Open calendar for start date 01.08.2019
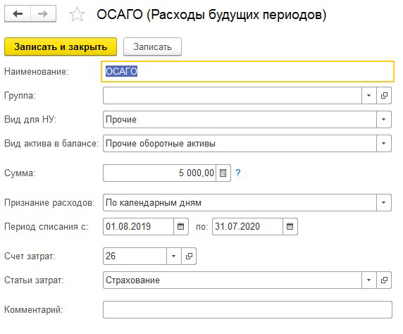403x334 pixels. pyautogui.click(x=181, y=226)
